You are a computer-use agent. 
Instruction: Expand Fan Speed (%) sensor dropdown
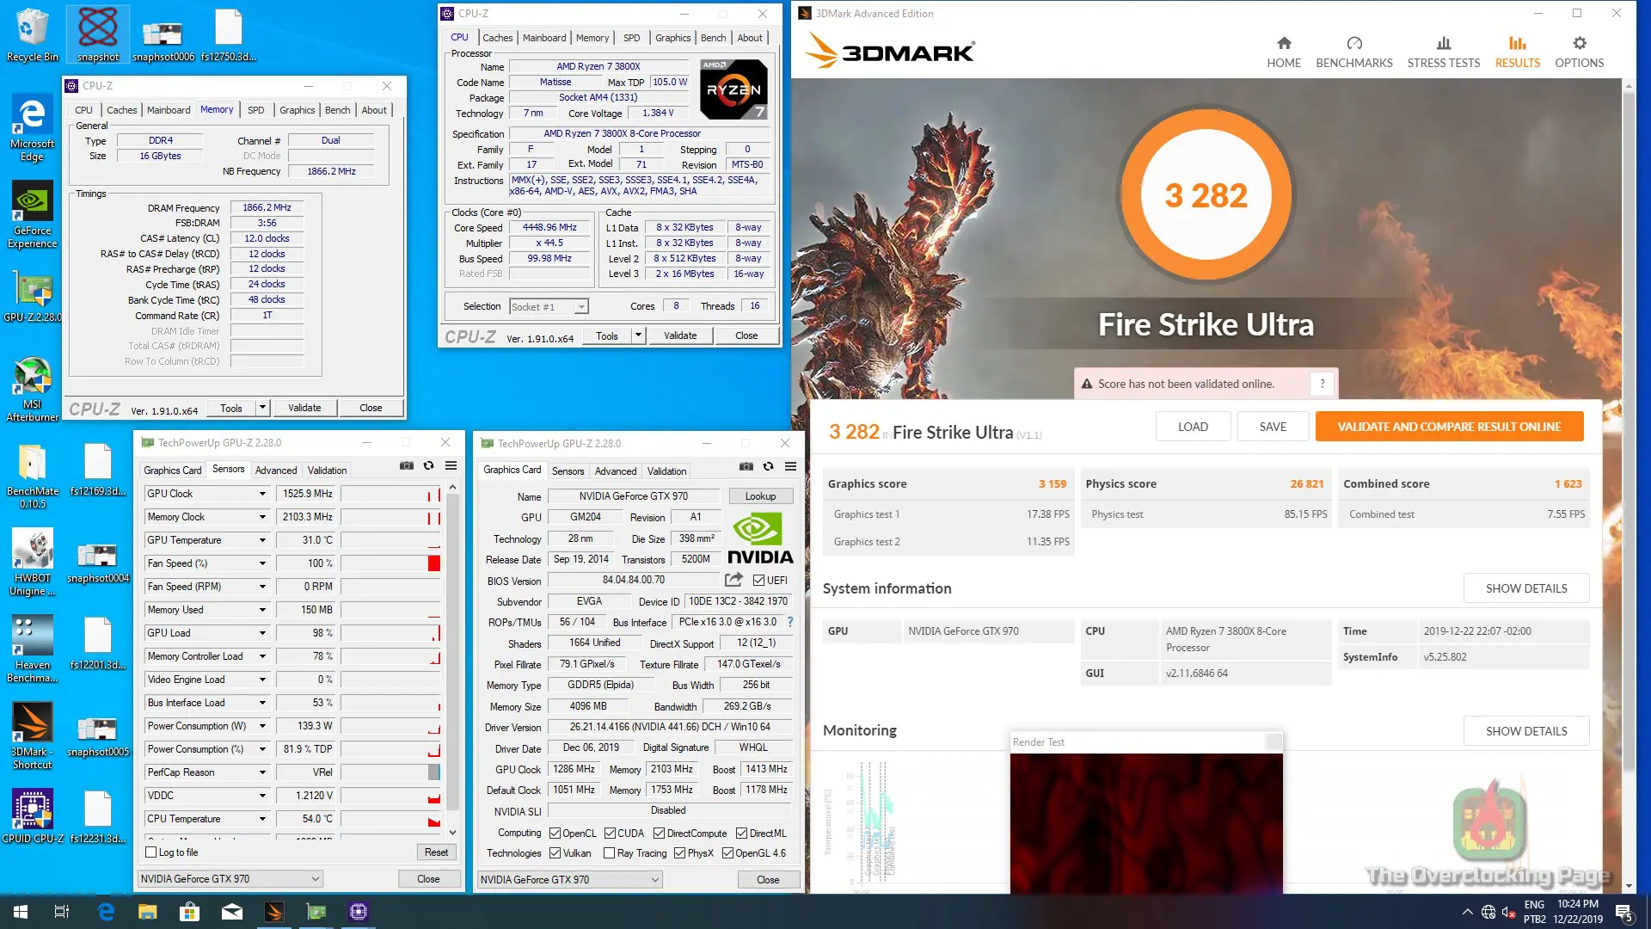(x=262, y=563)
